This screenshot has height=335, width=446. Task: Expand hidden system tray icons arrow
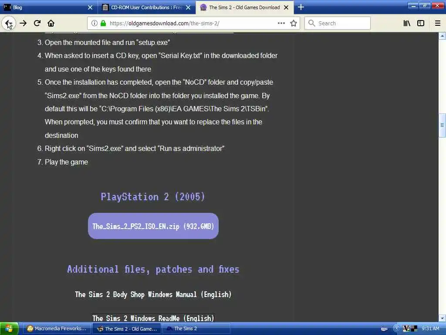pos(396,329)
